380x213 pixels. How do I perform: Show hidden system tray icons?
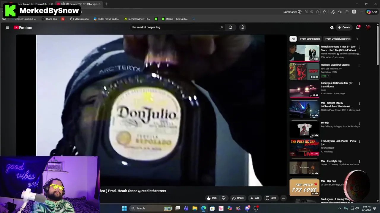point(340,208)
